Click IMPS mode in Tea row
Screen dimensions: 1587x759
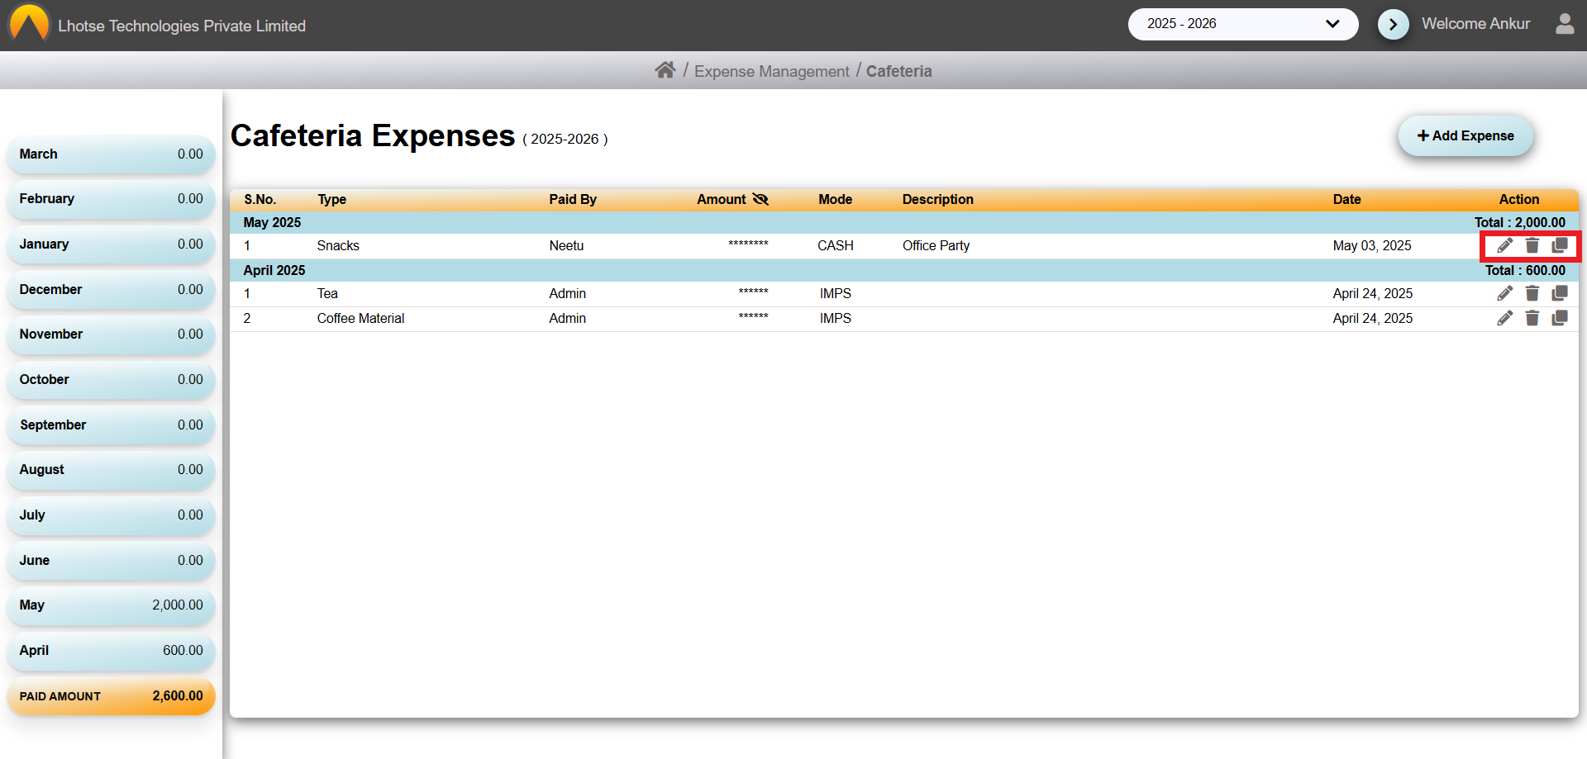coord(835,293)
